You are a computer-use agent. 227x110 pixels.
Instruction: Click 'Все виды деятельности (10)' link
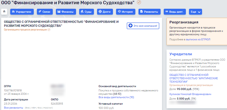[116, 97]
